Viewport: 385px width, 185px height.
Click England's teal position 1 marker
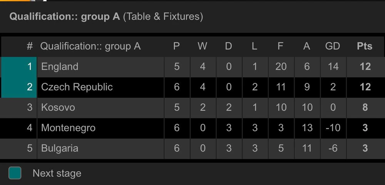[19, 67]
